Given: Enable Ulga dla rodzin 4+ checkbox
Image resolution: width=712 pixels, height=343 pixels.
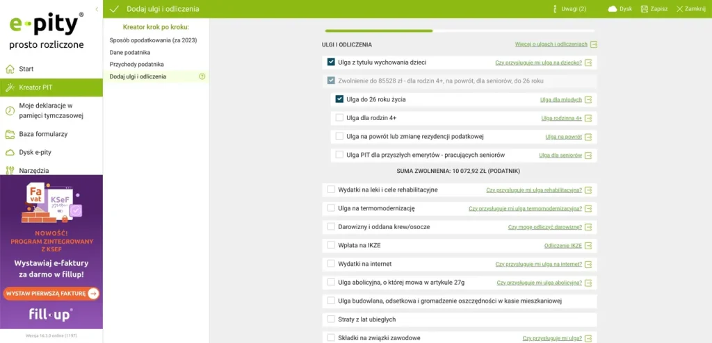Looking at the screenshot, I should (x=339, y=118).
